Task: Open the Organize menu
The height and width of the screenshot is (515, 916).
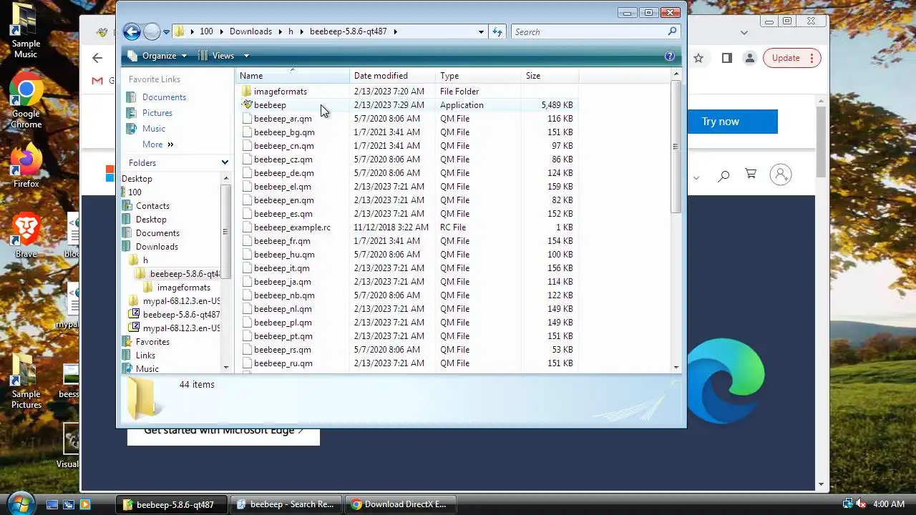Action: click(x=157, y=56)
